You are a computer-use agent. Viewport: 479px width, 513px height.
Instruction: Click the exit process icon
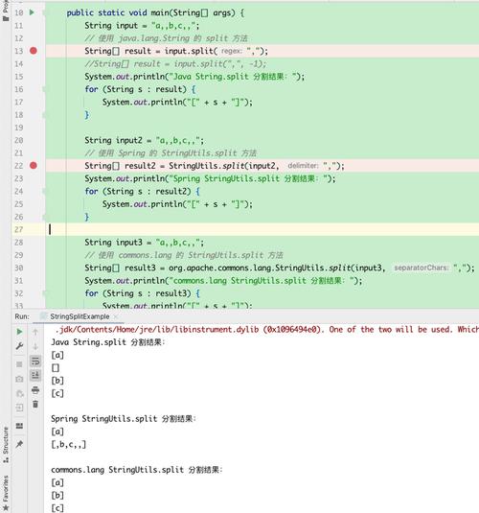point(19,408)
